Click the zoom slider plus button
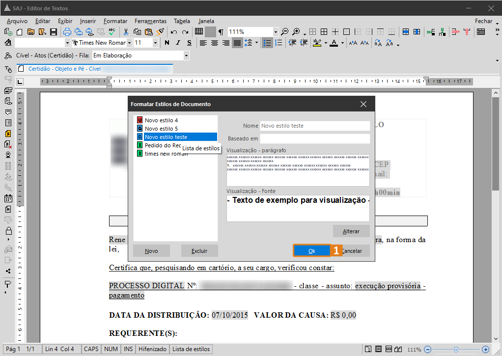 click(486, 349)
